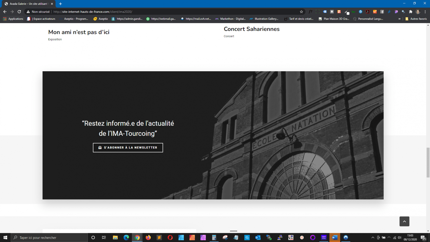
Task: Show hidden system tray icons
Action: (373, 237)
